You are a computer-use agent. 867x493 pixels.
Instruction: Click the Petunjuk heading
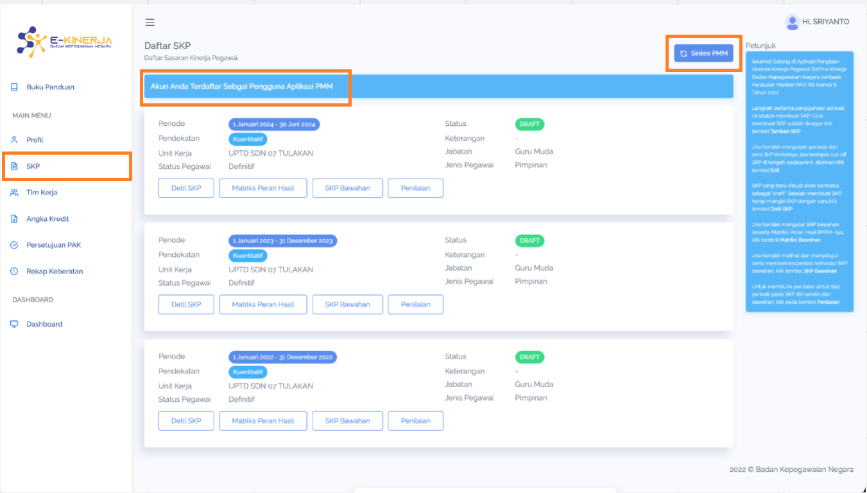pos(761,46)
